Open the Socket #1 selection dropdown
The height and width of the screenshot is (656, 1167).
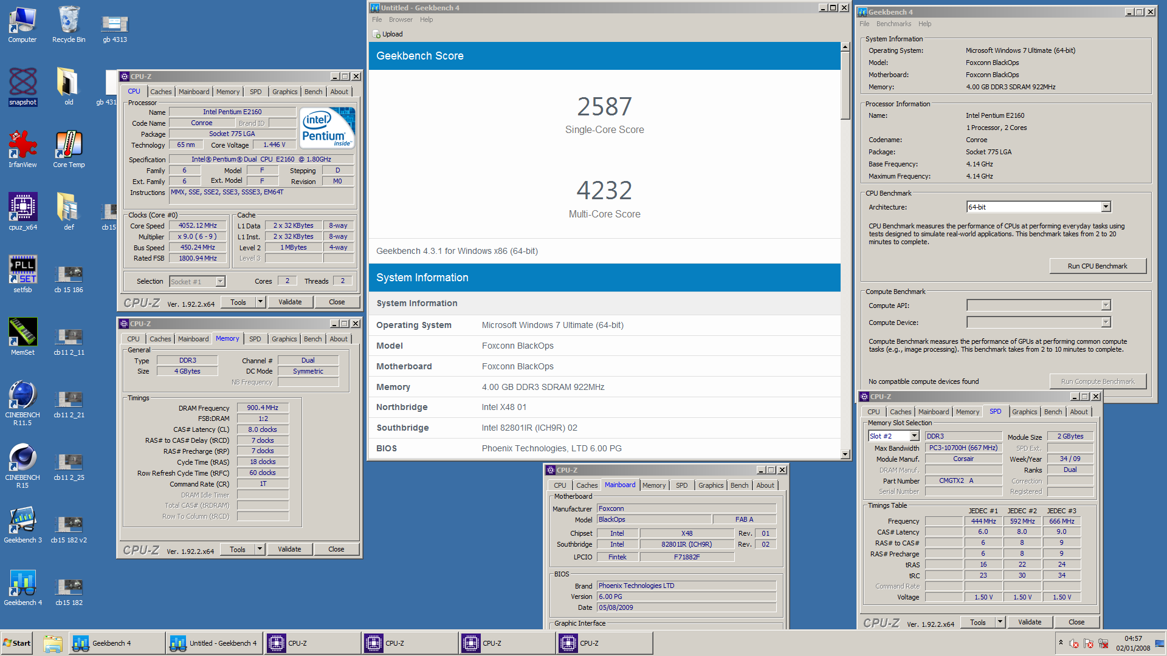pos(221,281)
